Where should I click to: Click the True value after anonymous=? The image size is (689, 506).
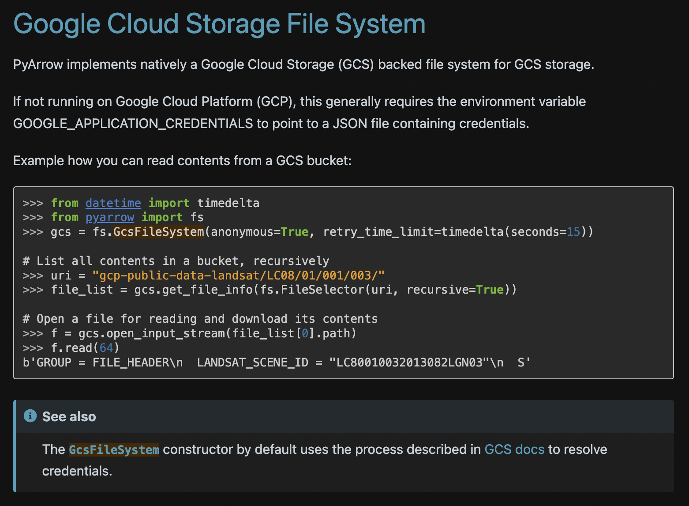tap(294, 232)
